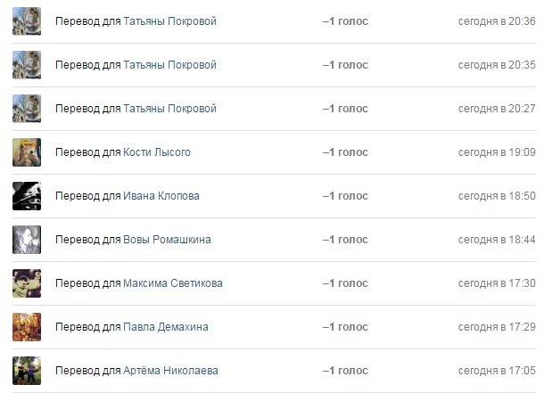Click avatar in the 20:27 transfer row

(27, 108)
